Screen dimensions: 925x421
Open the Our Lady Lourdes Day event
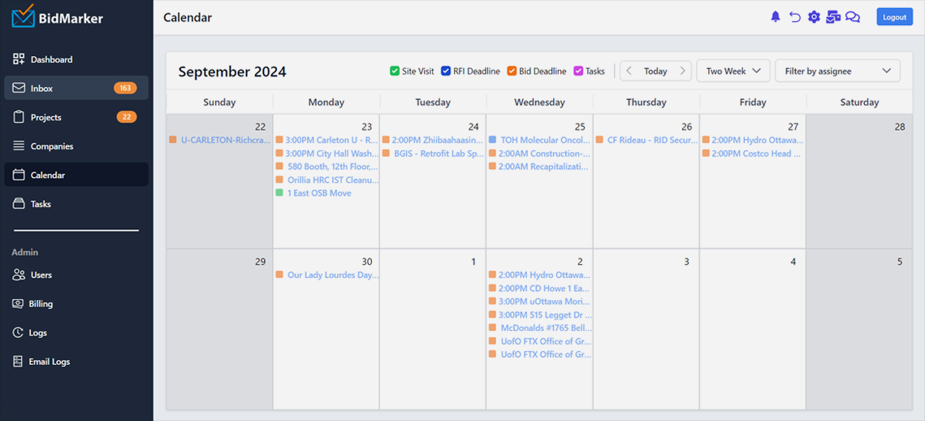pos(332,275)
